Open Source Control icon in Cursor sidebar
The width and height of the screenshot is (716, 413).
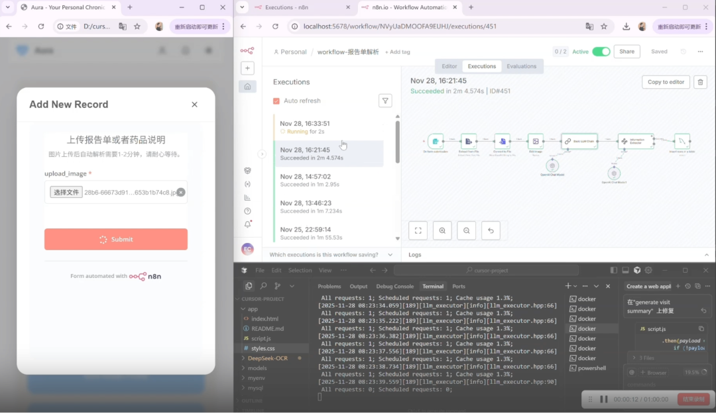pyautogui.click(x=277, y=286)
